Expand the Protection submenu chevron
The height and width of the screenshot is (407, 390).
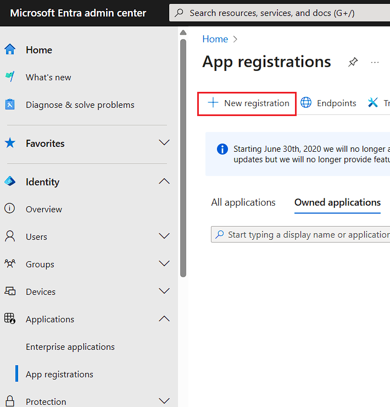[x=164, y=401]
